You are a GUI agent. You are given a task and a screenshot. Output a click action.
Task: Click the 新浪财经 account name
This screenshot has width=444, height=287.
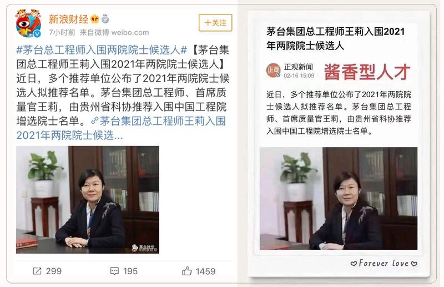click(68, 19)
